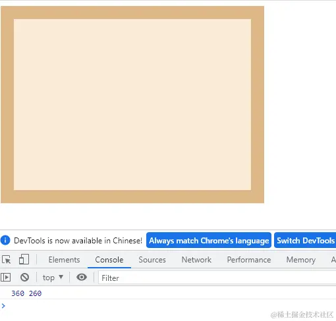Switch to the Elements tab
The image size is (336, 321).
pos(64,260)
